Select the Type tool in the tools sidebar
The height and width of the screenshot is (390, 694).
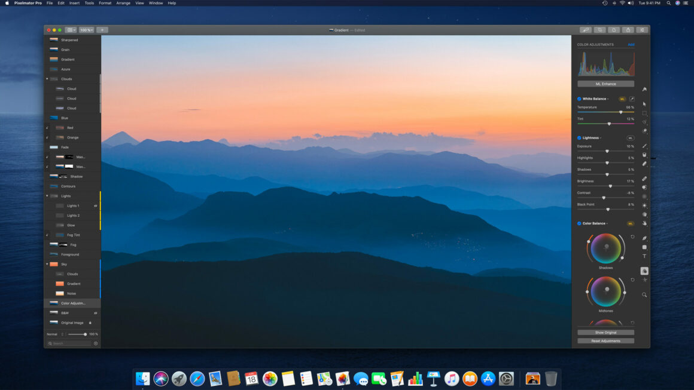(645, 256)
